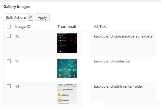The width and height of the screenshot is (161, 107).
Task: Check the box for image ID 15
Action: (8, 61)
